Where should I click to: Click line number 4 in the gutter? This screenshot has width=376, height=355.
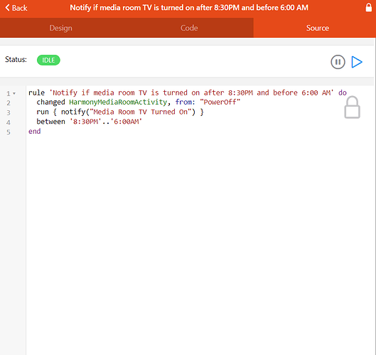coord(9,122)
